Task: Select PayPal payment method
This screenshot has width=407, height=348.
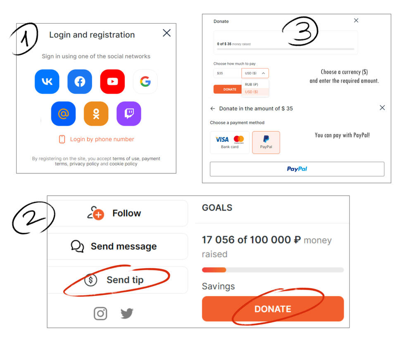Action: [266, 142]
